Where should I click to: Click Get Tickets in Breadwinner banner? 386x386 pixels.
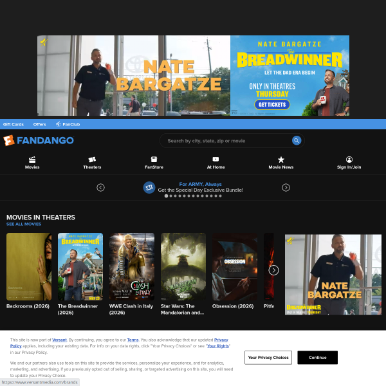tap(272, 105)
